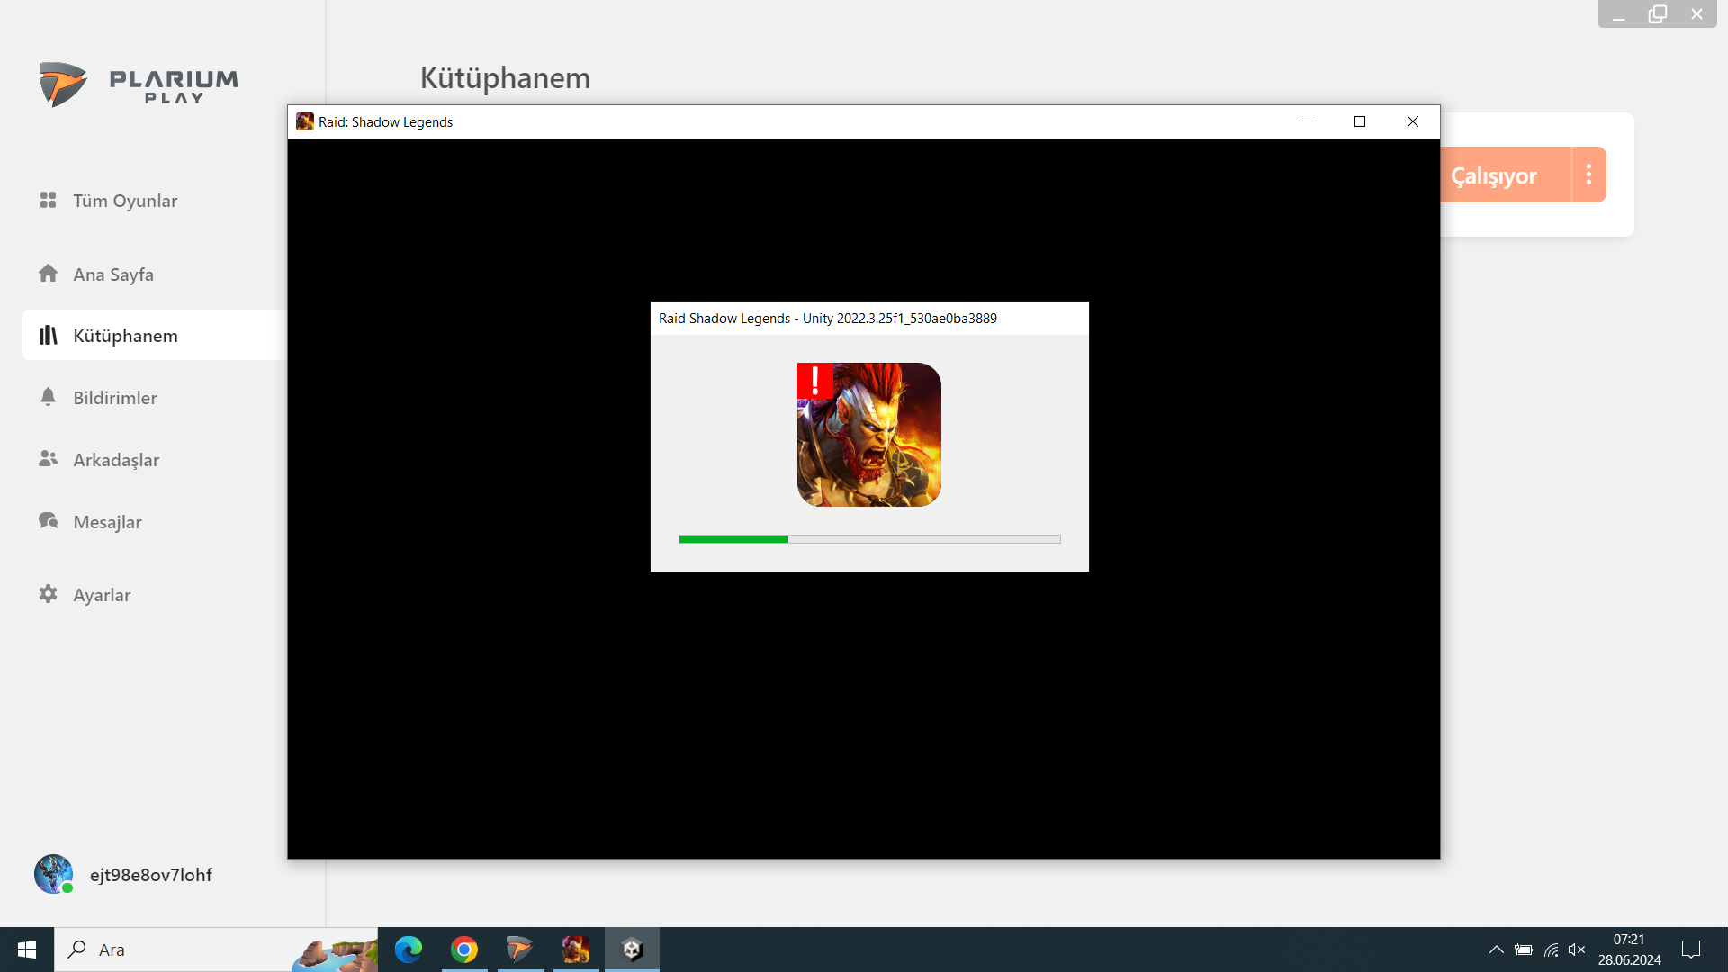Click the Çalışıyor button
Viewport: 1728px width, 972px height.
point(1504,175)
